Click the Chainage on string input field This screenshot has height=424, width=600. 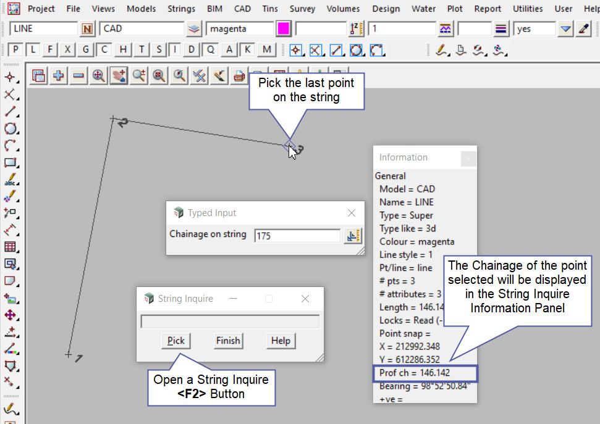click(297, 236)
